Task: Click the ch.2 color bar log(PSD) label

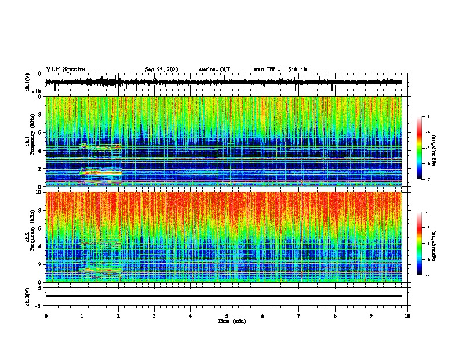Action: [x=434, y=246]
